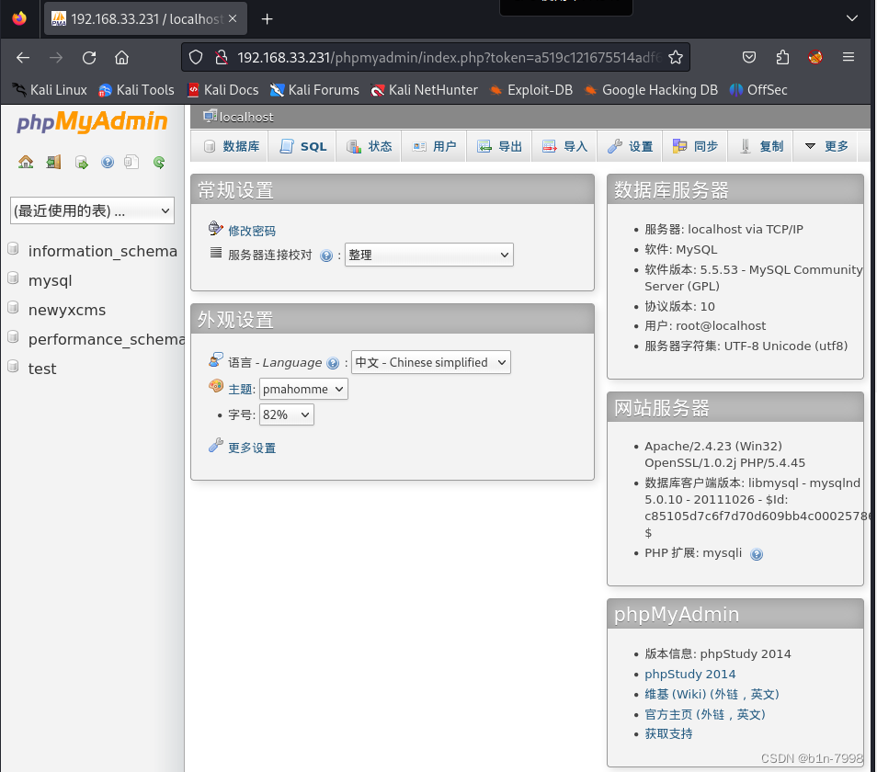
Task: Click help icon next to PHP 扩展 mysqli
Action: 757,554
